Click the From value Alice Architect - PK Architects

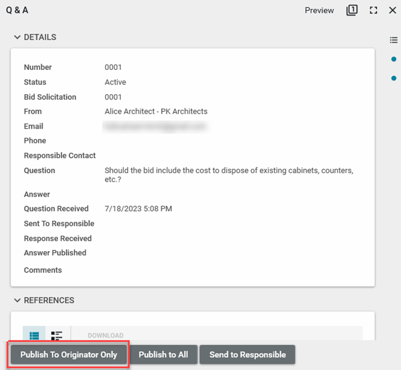pyautogui.click(x=156, y=111)
